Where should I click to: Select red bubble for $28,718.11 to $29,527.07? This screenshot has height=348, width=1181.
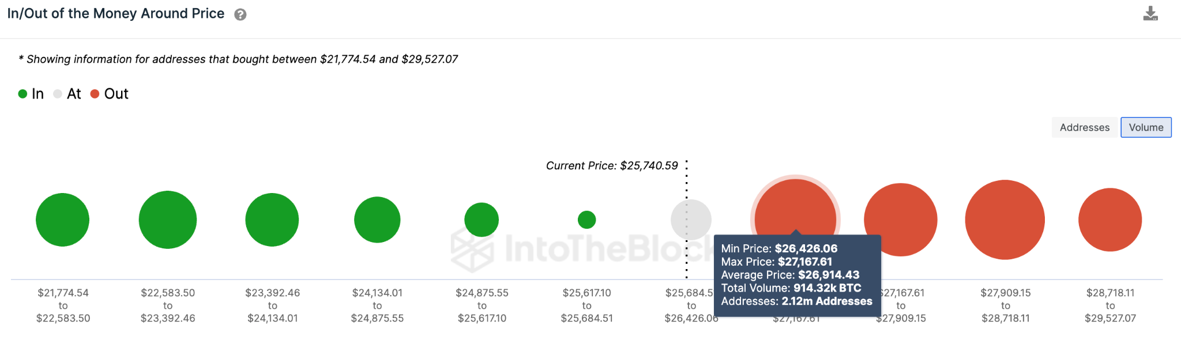pyautogui.click(x=1110, y=220)
